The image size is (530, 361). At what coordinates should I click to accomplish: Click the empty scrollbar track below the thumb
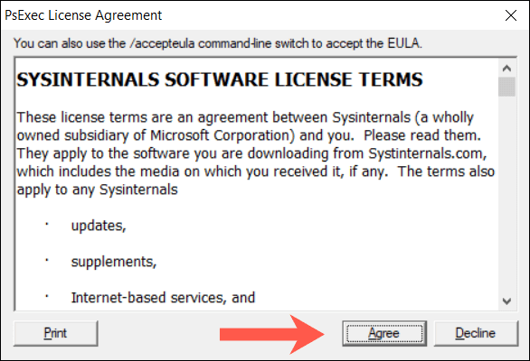tap(506, 195)
